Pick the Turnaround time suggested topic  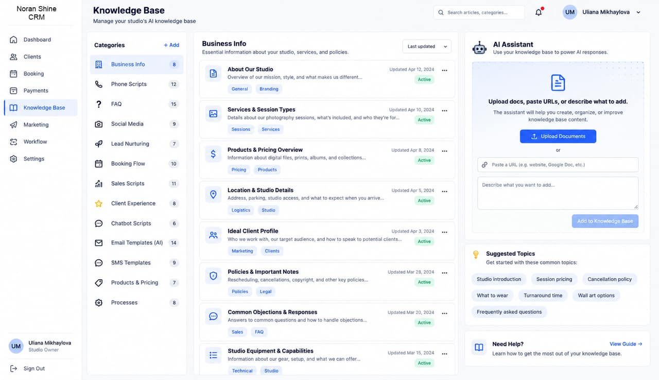coord(543,296)
